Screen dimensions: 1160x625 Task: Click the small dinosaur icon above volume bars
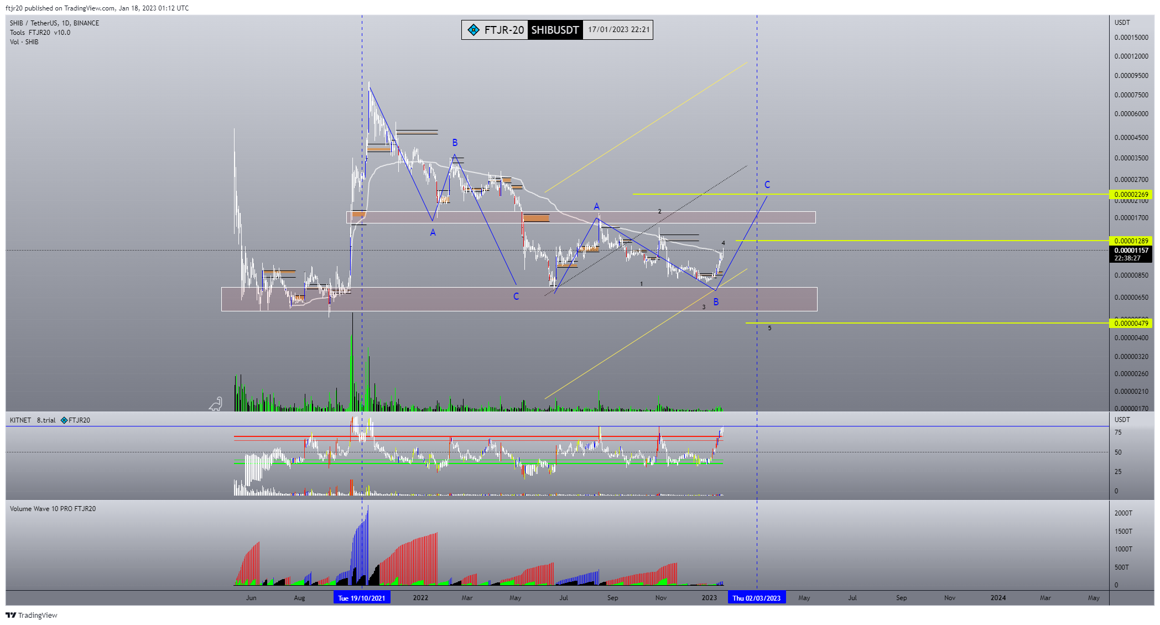(216, 404)
